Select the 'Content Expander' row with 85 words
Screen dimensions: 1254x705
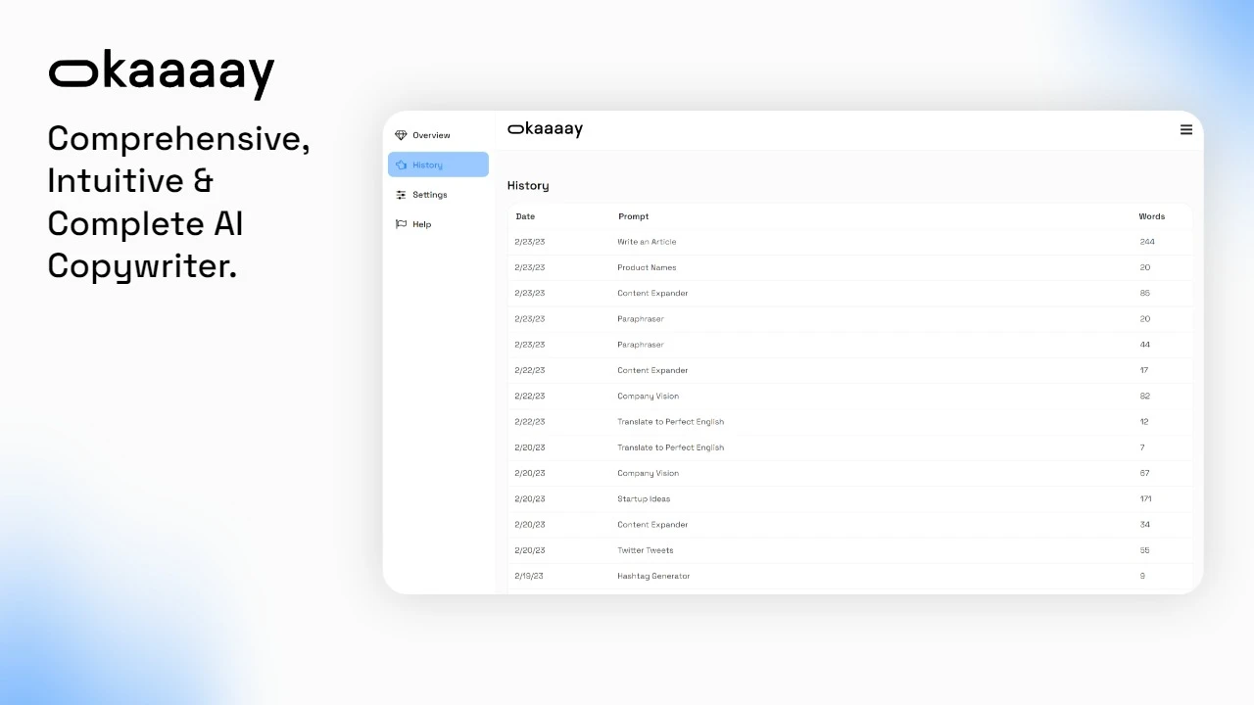point(850,293)
